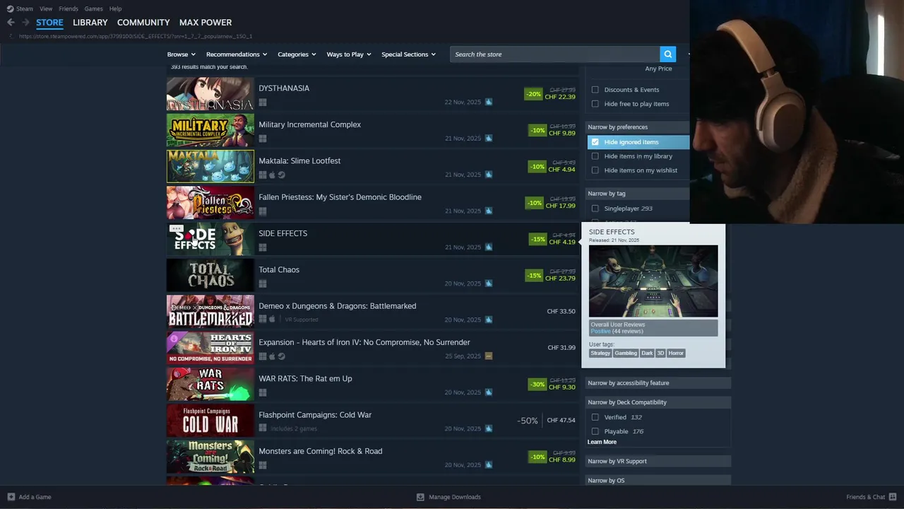Click -15% discount badge on Total Chaos
Screen dimensions: 904x509
pyautogui.click(x=533, y=276)
